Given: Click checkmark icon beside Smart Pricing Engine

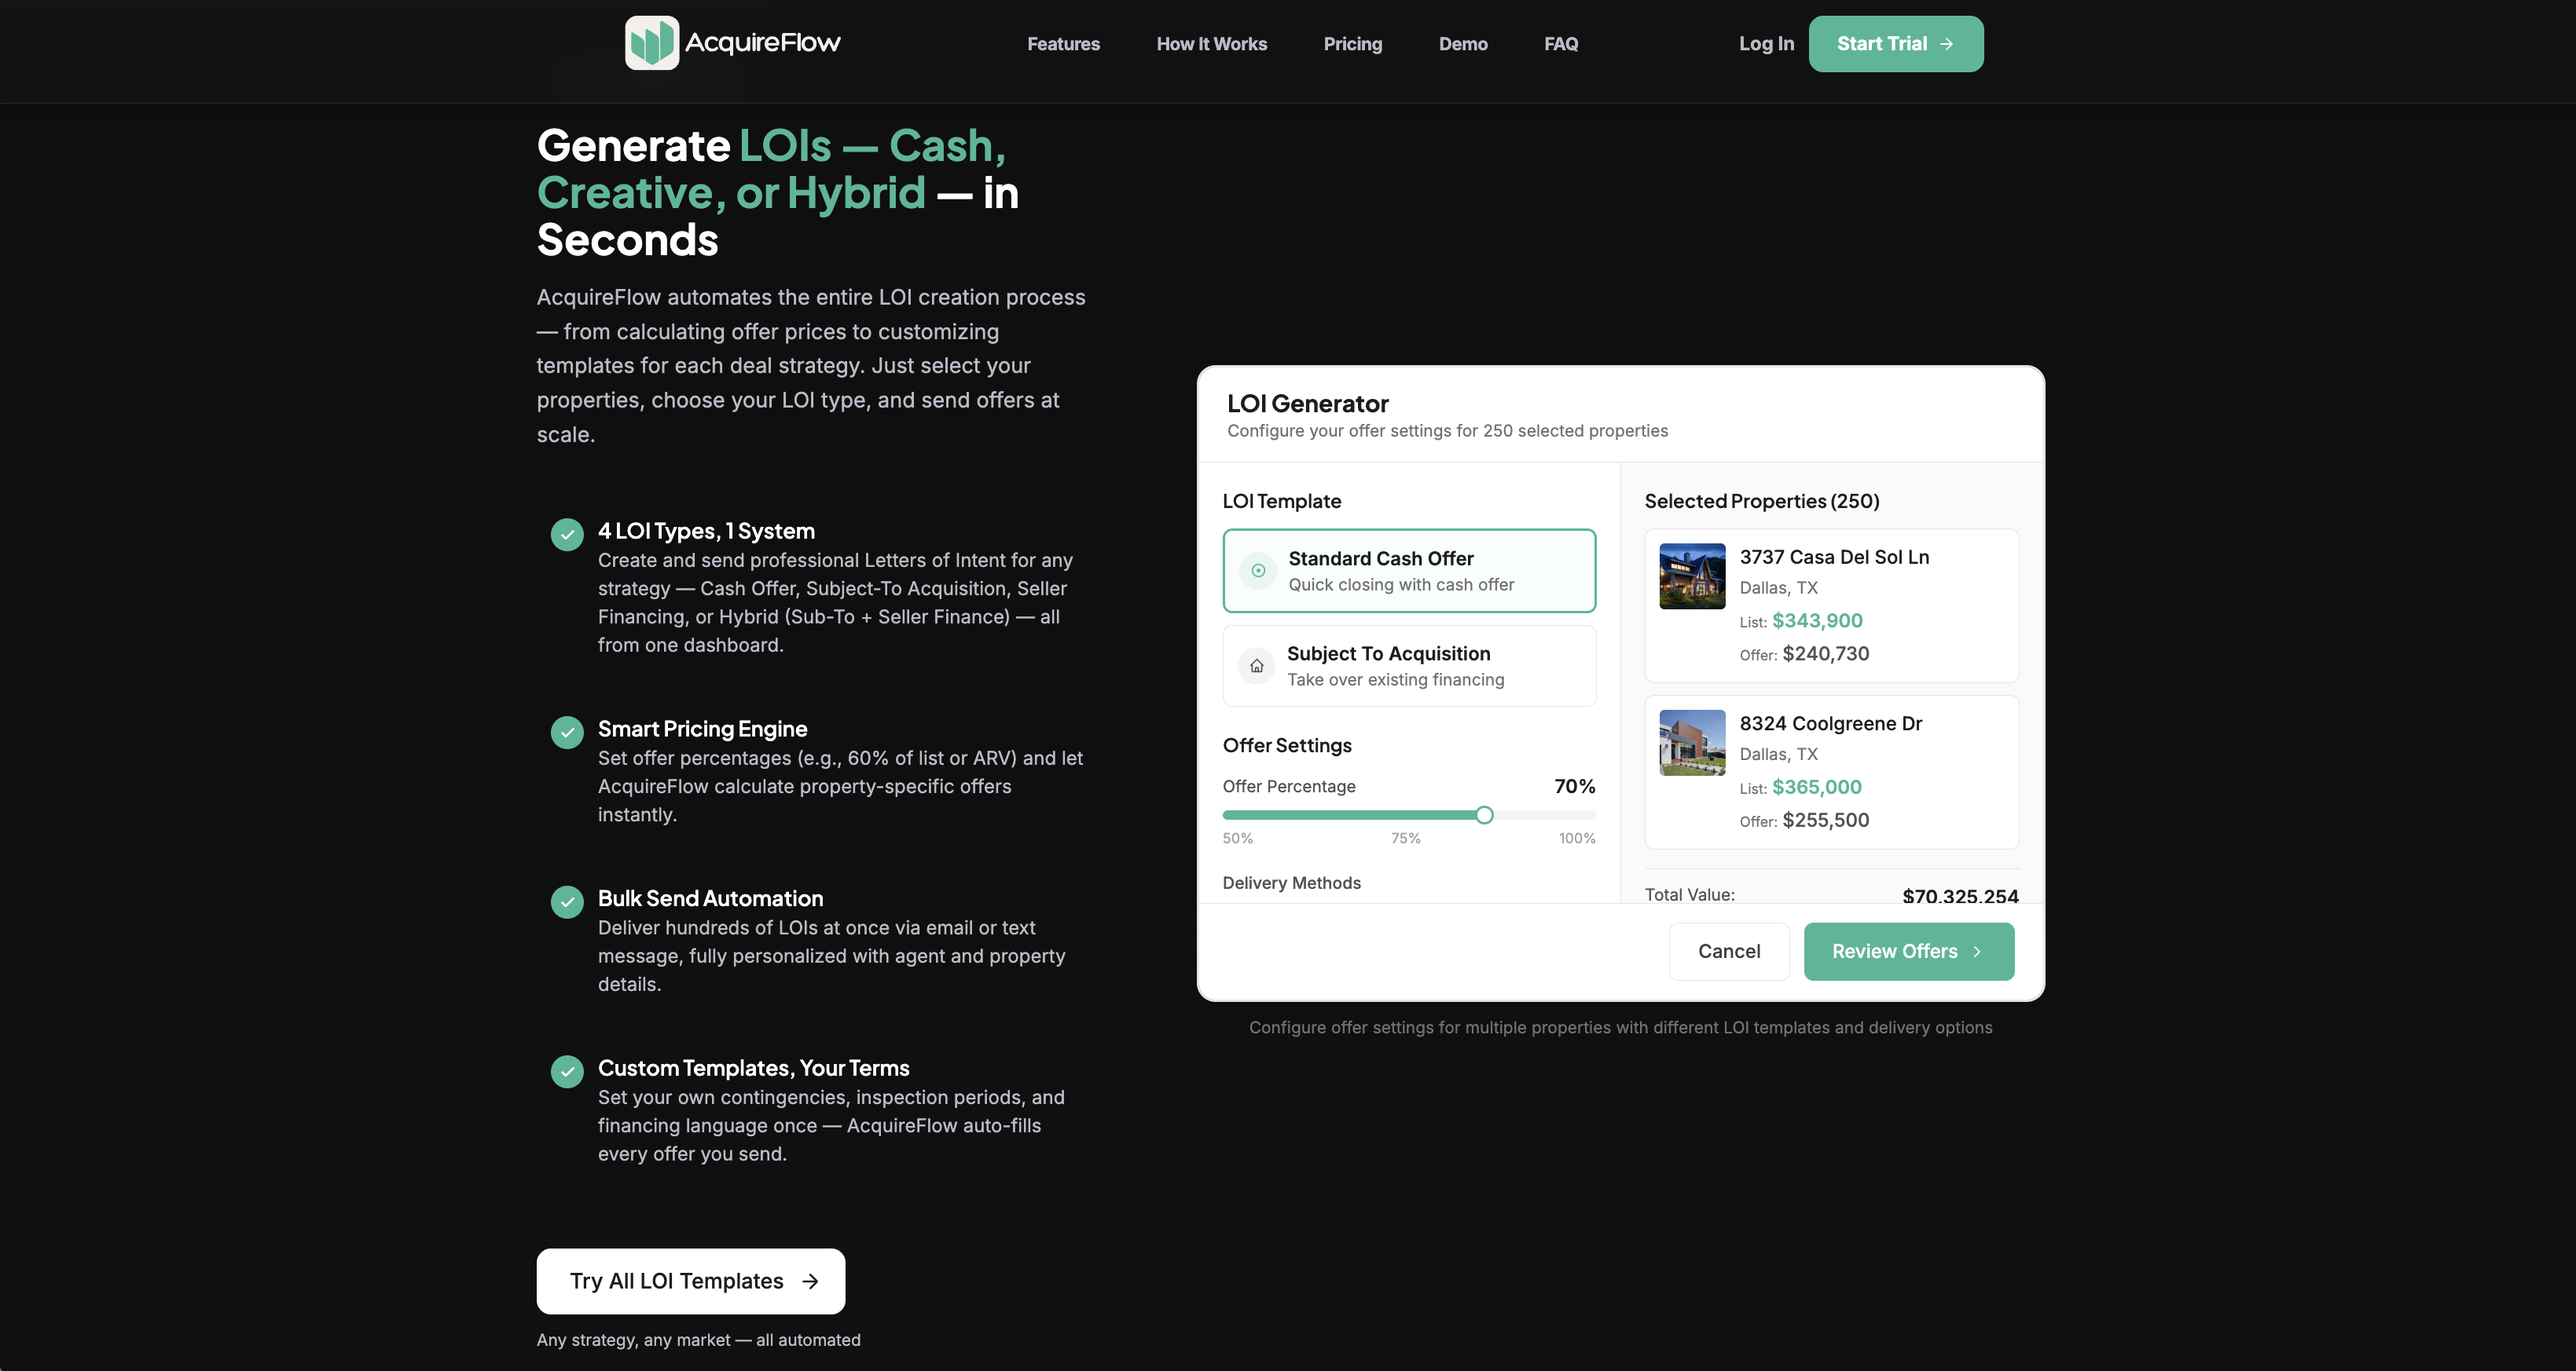Looking at the screenshot, I should [567, 733].
